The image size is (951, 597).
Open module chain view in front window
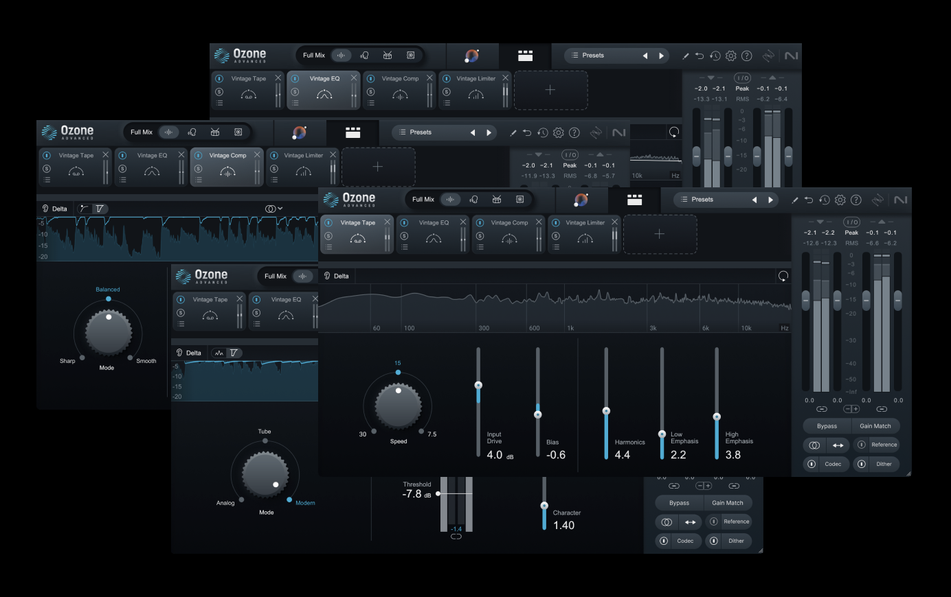click(635, 200)
